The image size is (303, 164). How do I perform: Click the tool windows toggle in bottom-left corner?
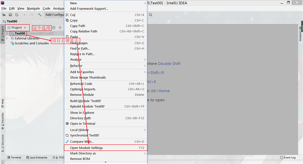coord(3,162)
